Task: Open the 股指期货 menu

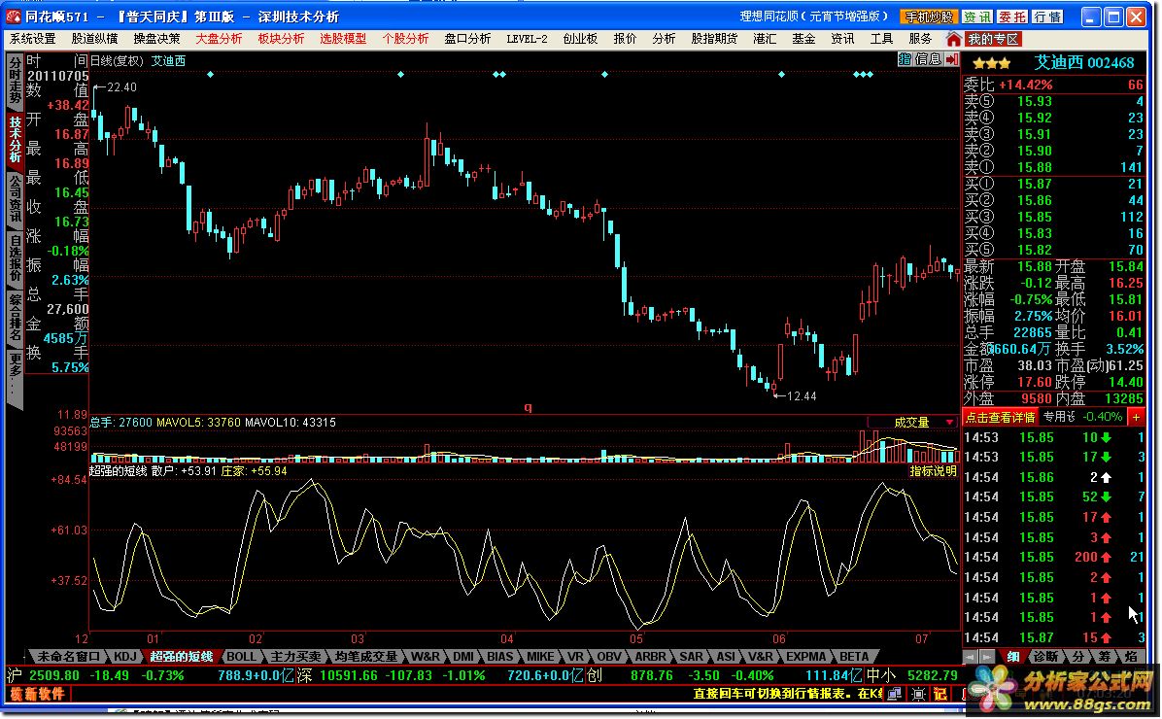Action: pos(714,39)
